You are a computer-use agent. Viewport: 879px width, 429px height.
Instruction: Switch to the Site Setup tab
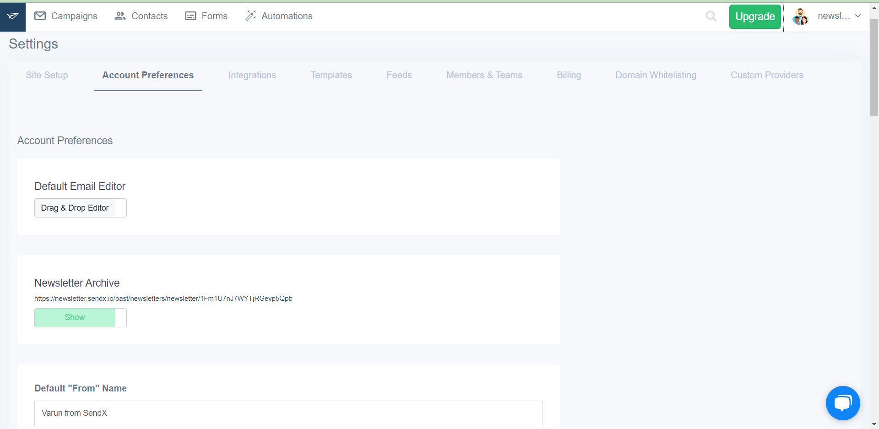(x=47, y=75)
